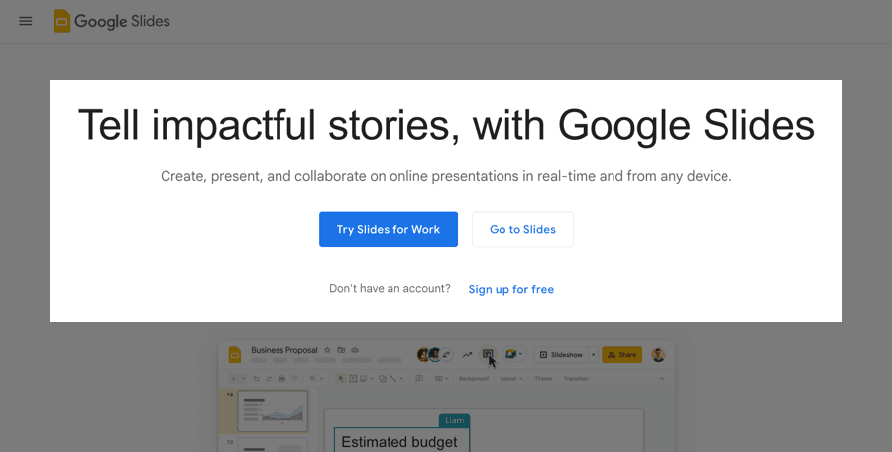This screenshot has width=892, height=452.
Task: Click the yellow Share button
Action: coord(622,355)
